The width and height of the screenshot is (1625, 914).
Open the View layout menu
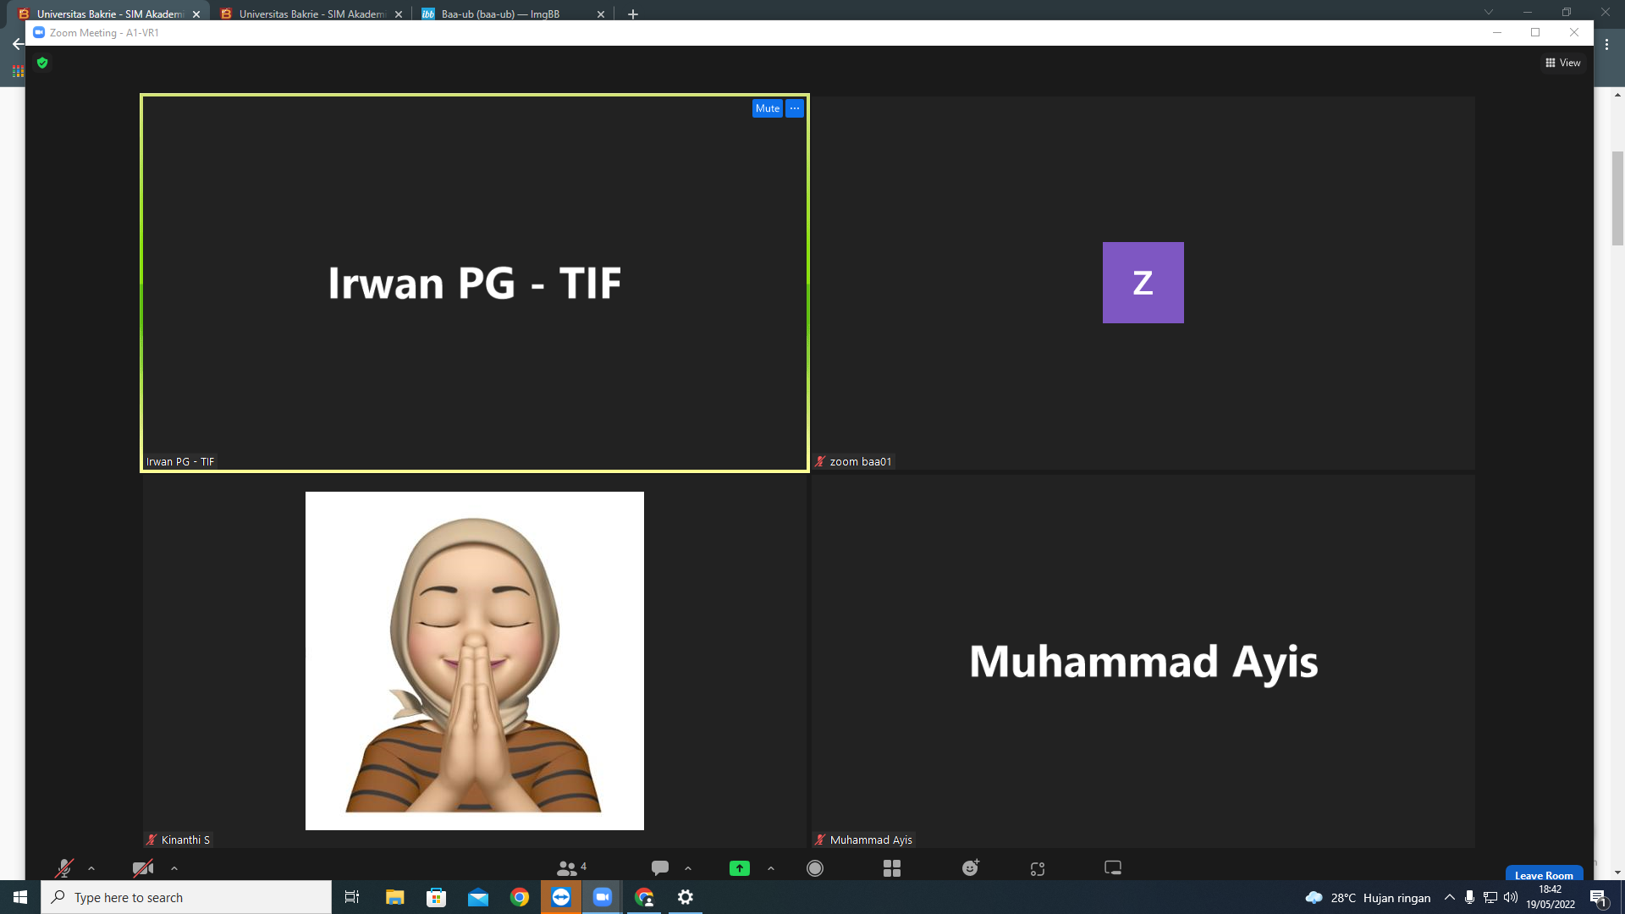[x=1562, y=63]
